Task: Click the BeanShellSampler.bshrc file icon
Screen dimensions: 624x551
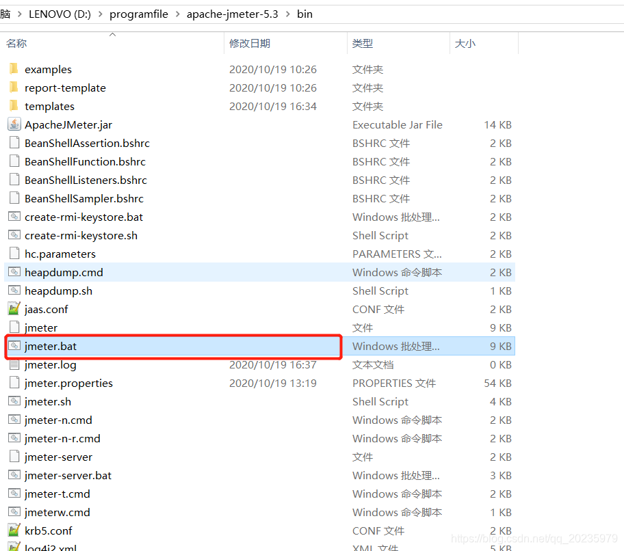Action: 14,198
